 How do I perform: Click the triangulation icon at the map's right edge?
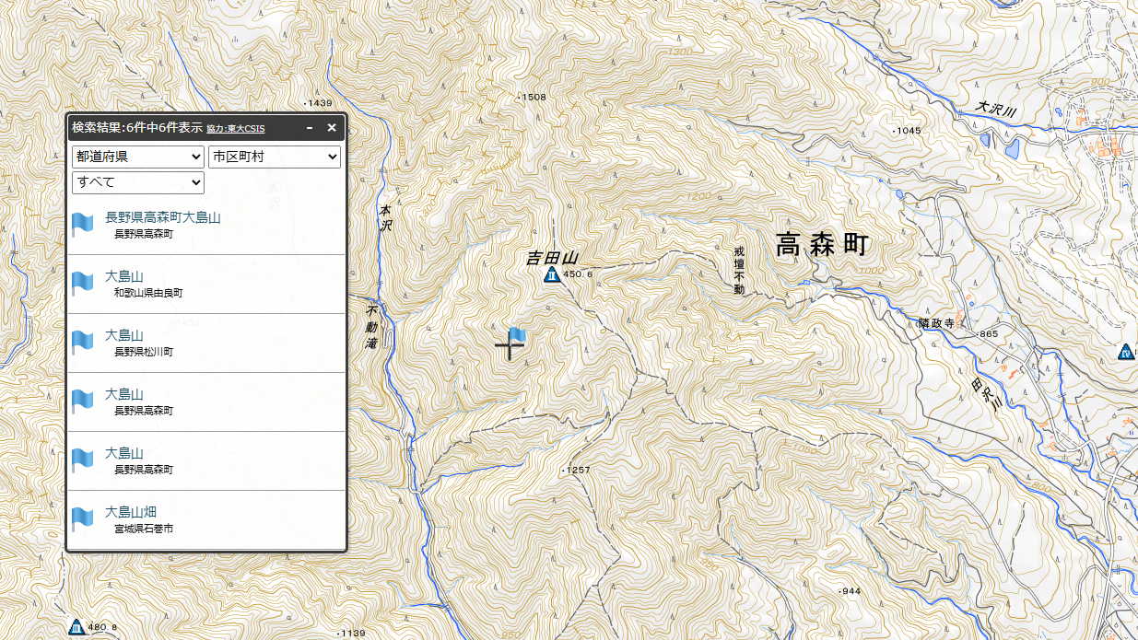[1126, 351]
